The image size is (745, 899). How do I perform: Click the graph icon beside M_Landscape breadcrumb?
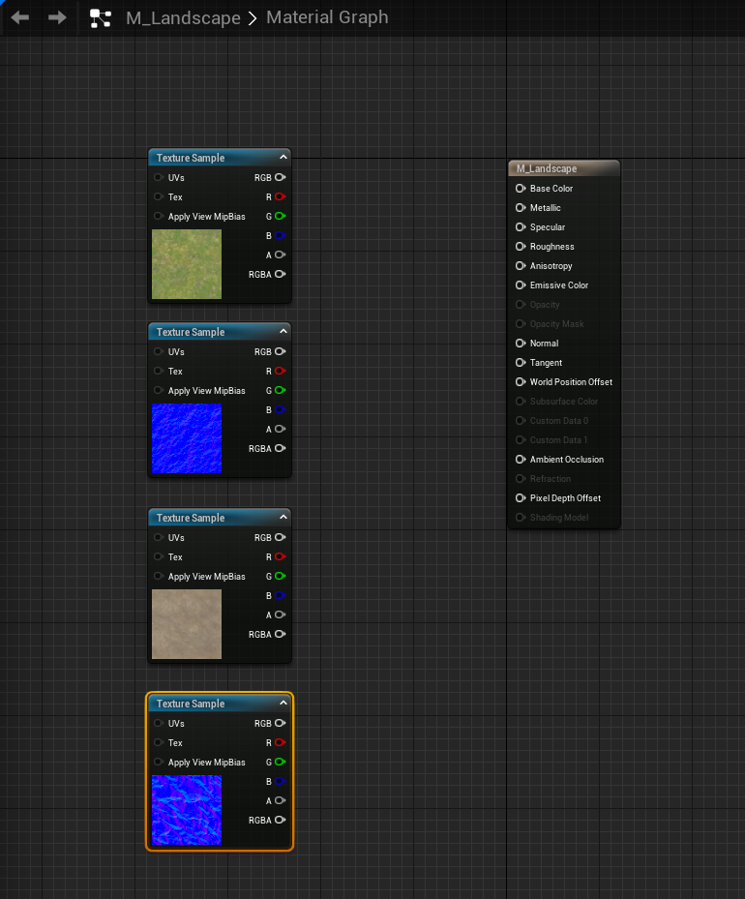coord(100,17)
